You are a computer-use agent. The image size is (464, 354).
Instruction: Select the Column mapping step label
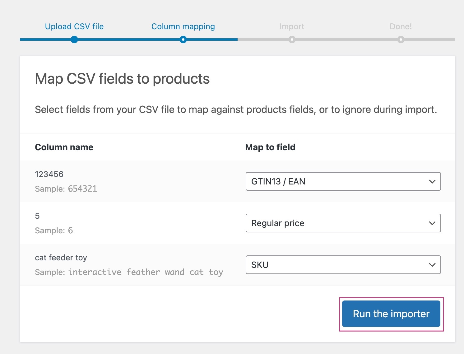pyautogui.click(x=183, y=26)
